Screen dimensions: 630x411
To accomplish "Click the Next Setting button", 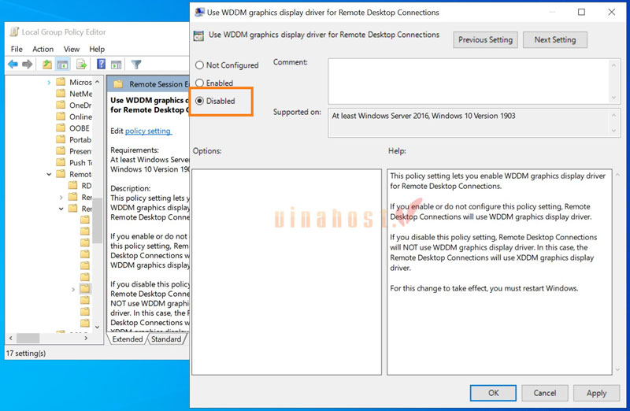I will (555, 40).
